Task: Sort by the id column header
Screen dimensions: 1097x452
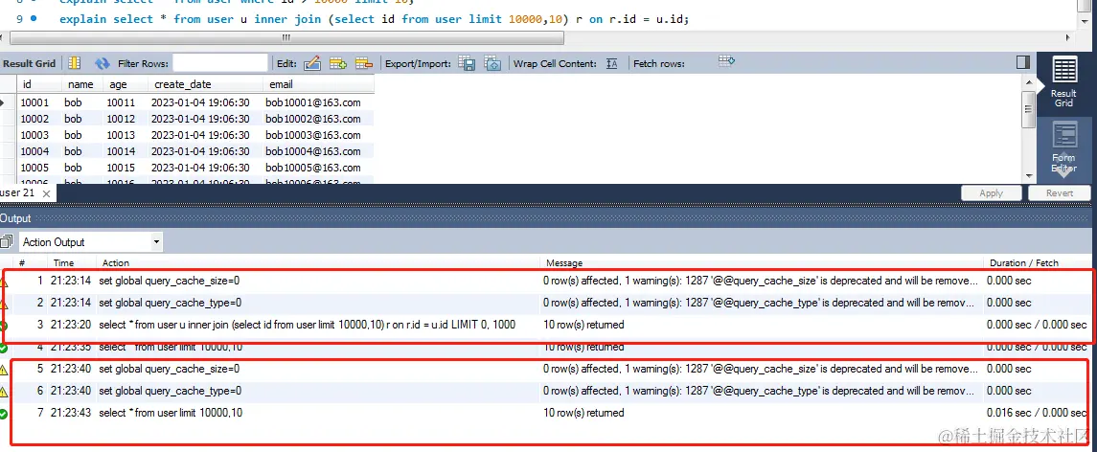Action: coord(27,84)
